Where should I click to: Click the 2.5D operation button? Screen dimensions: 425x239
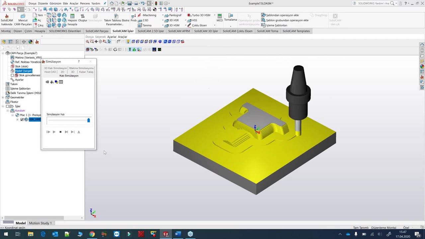pos(143,20)
